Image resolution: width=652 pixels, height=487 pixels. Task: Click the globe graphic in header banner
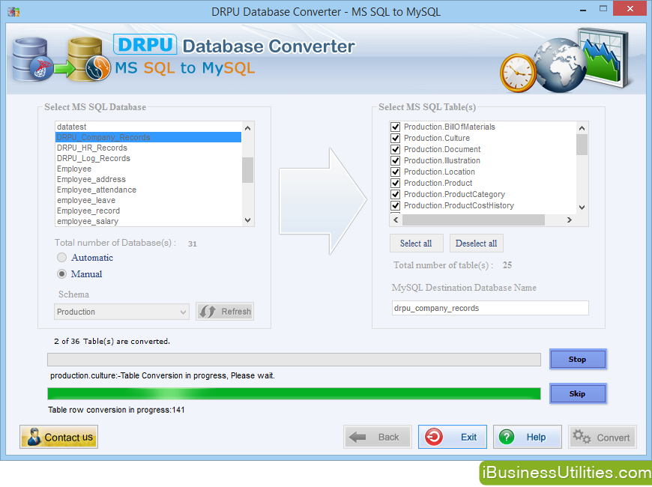(x=560, y=65)
